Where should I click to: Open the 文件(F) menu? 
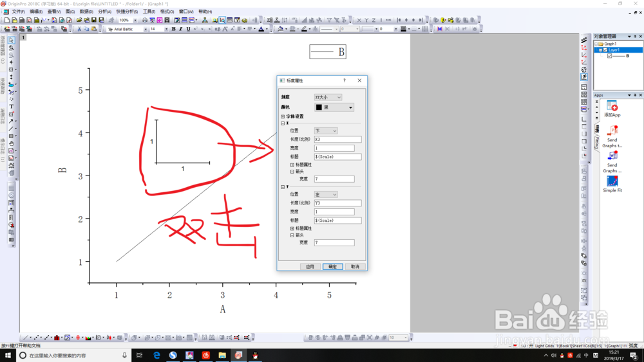pyautogui.click(x=18, y=12)
